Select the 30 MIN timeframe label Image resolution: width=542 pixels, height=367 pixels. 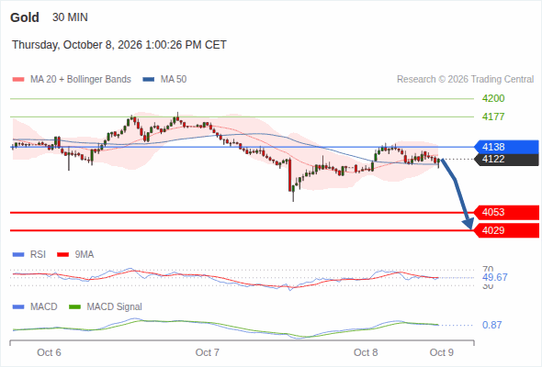70,17
